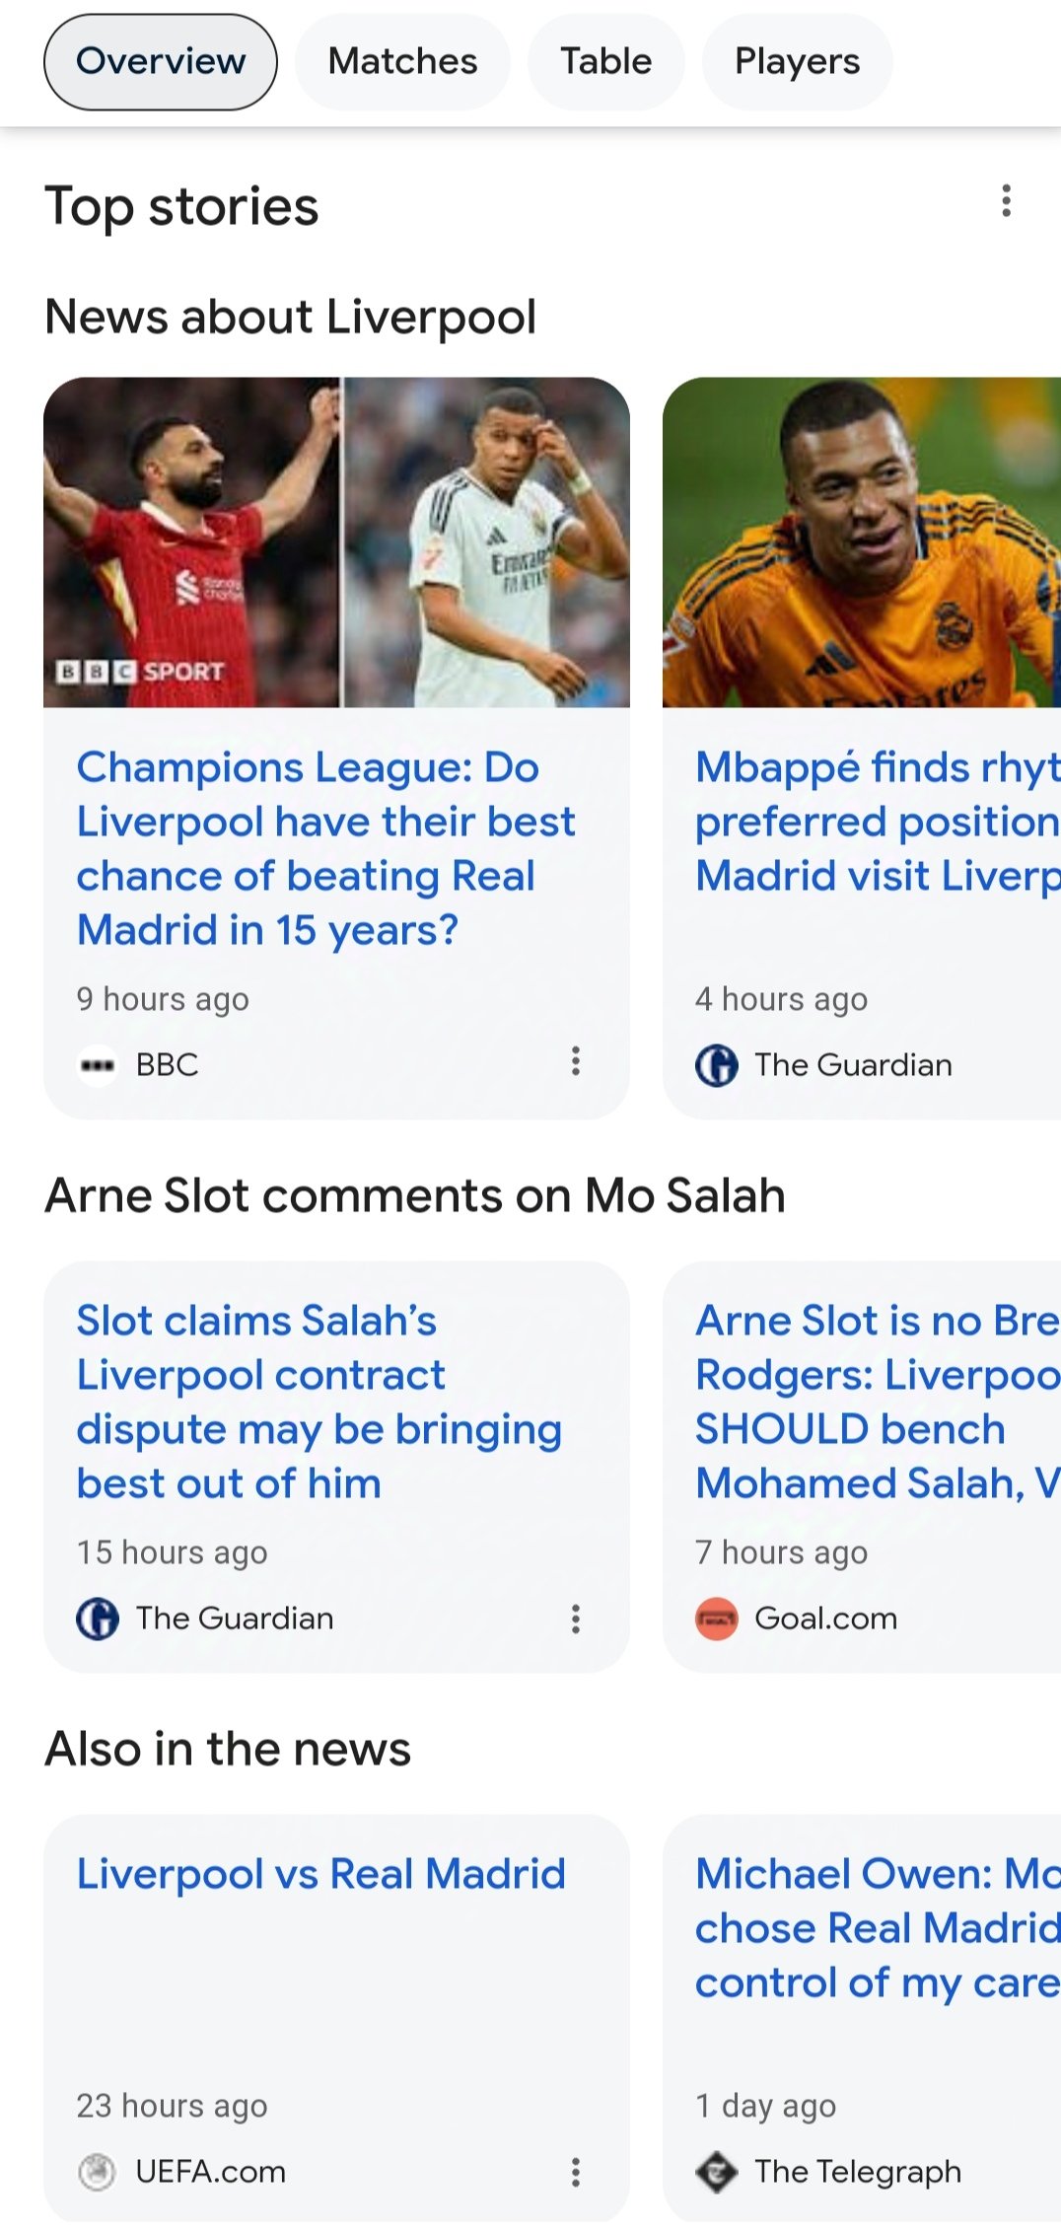Open Top stories three-dot options menu

pos(1006,201)
